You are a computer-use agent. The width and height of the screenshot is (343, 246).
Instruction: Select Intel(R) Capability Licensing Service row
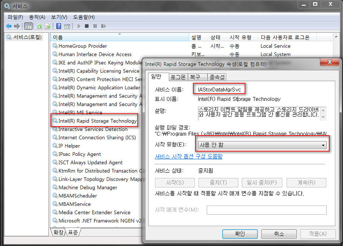tap(97, 71)
